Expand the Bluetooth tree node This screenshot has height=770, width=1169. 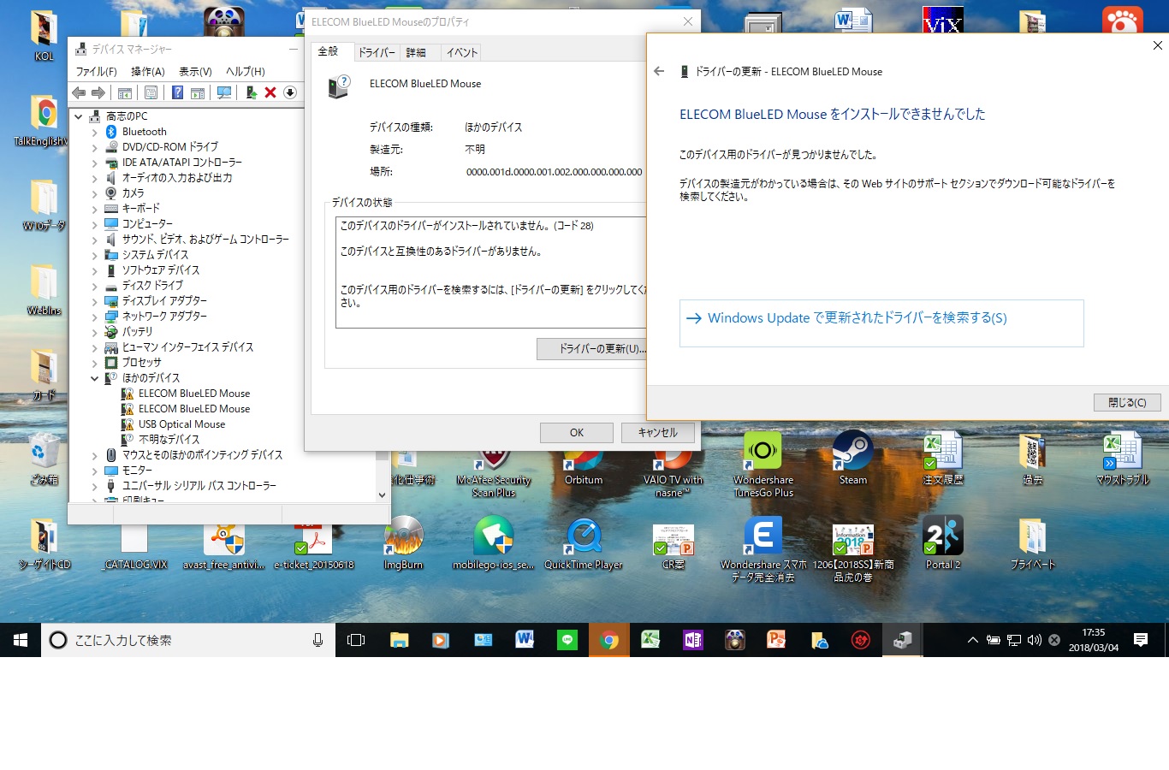point(94,132)
